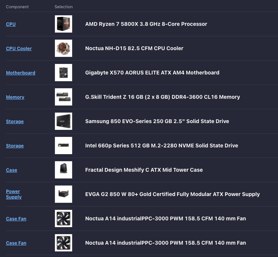Click the Noctua NH-D15 cooler thumbnail

tap(64, 48)
